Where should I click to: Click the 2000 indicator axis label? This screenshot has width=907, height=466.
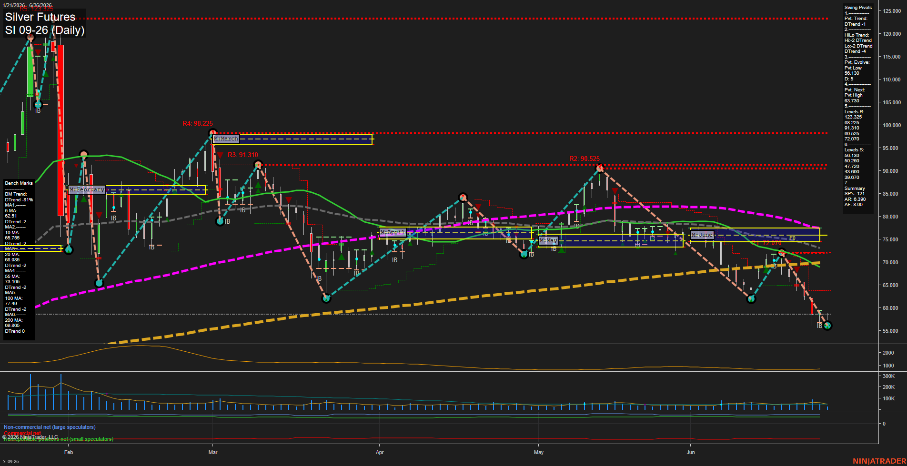click(x=888, y=353)
